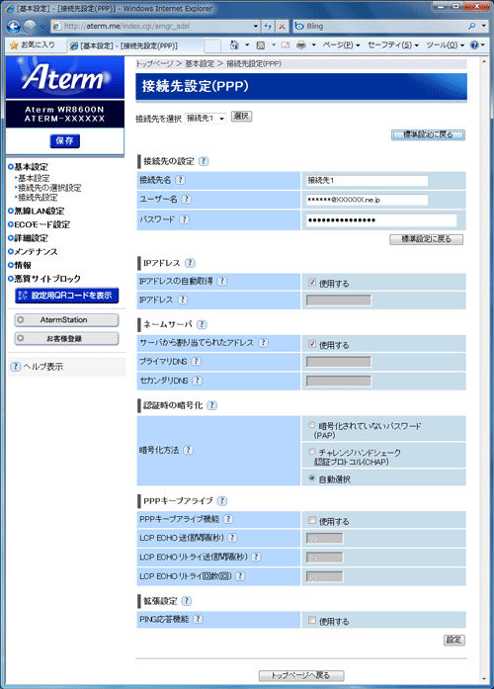Enable PING応答機能 checkbox
The image size is (494, 689).
(x=312, y=620)
